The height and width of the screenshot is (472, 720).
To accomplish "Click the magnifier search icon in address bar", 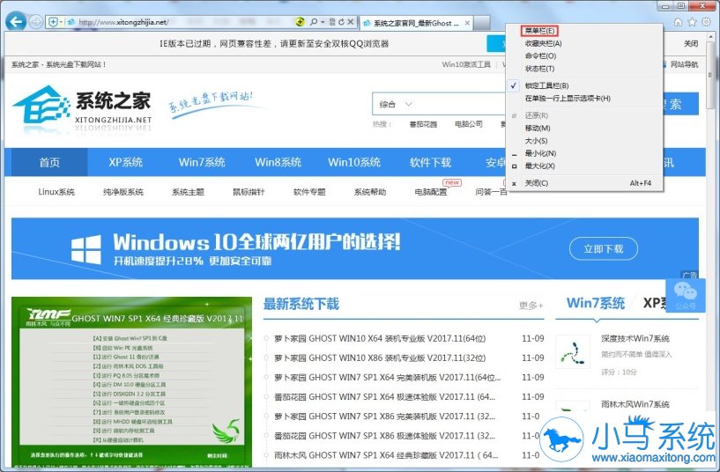I will [314, 21].
